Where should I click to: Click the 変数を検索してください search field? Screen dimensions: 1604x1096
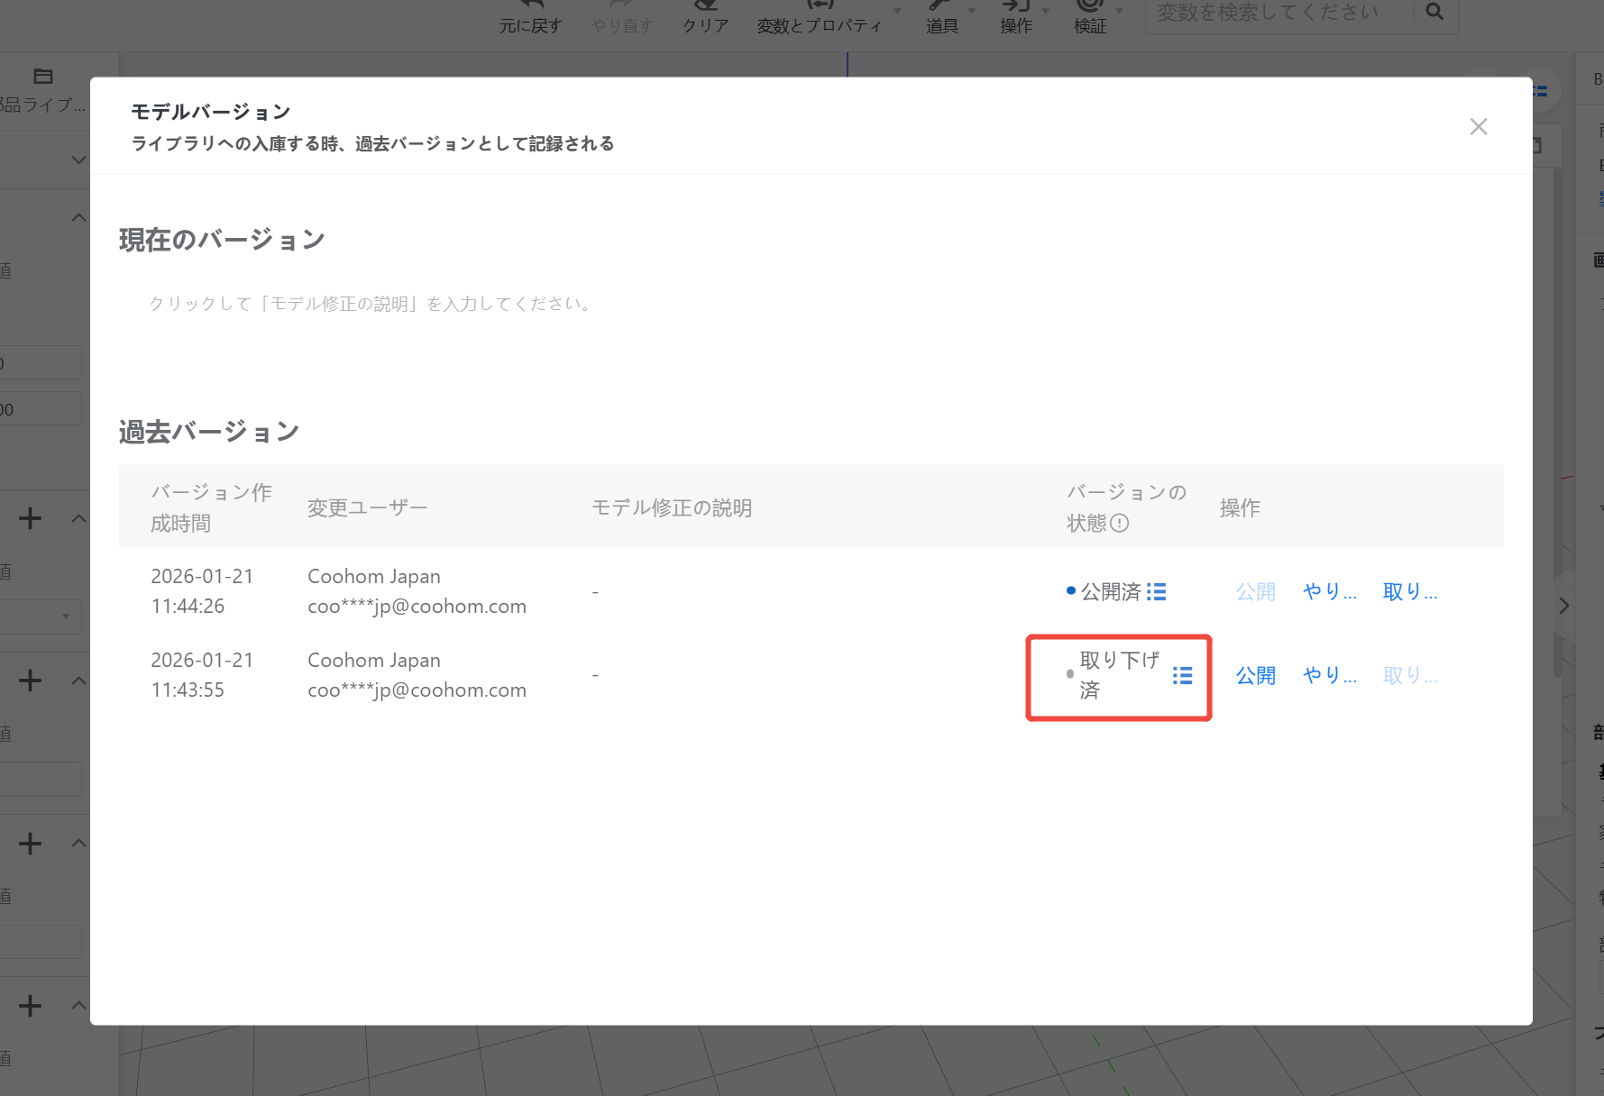pyautogui.click(x=1279, y=13)
